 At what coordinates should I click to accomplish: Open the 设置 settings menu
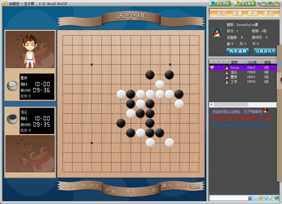click(237, 14)
